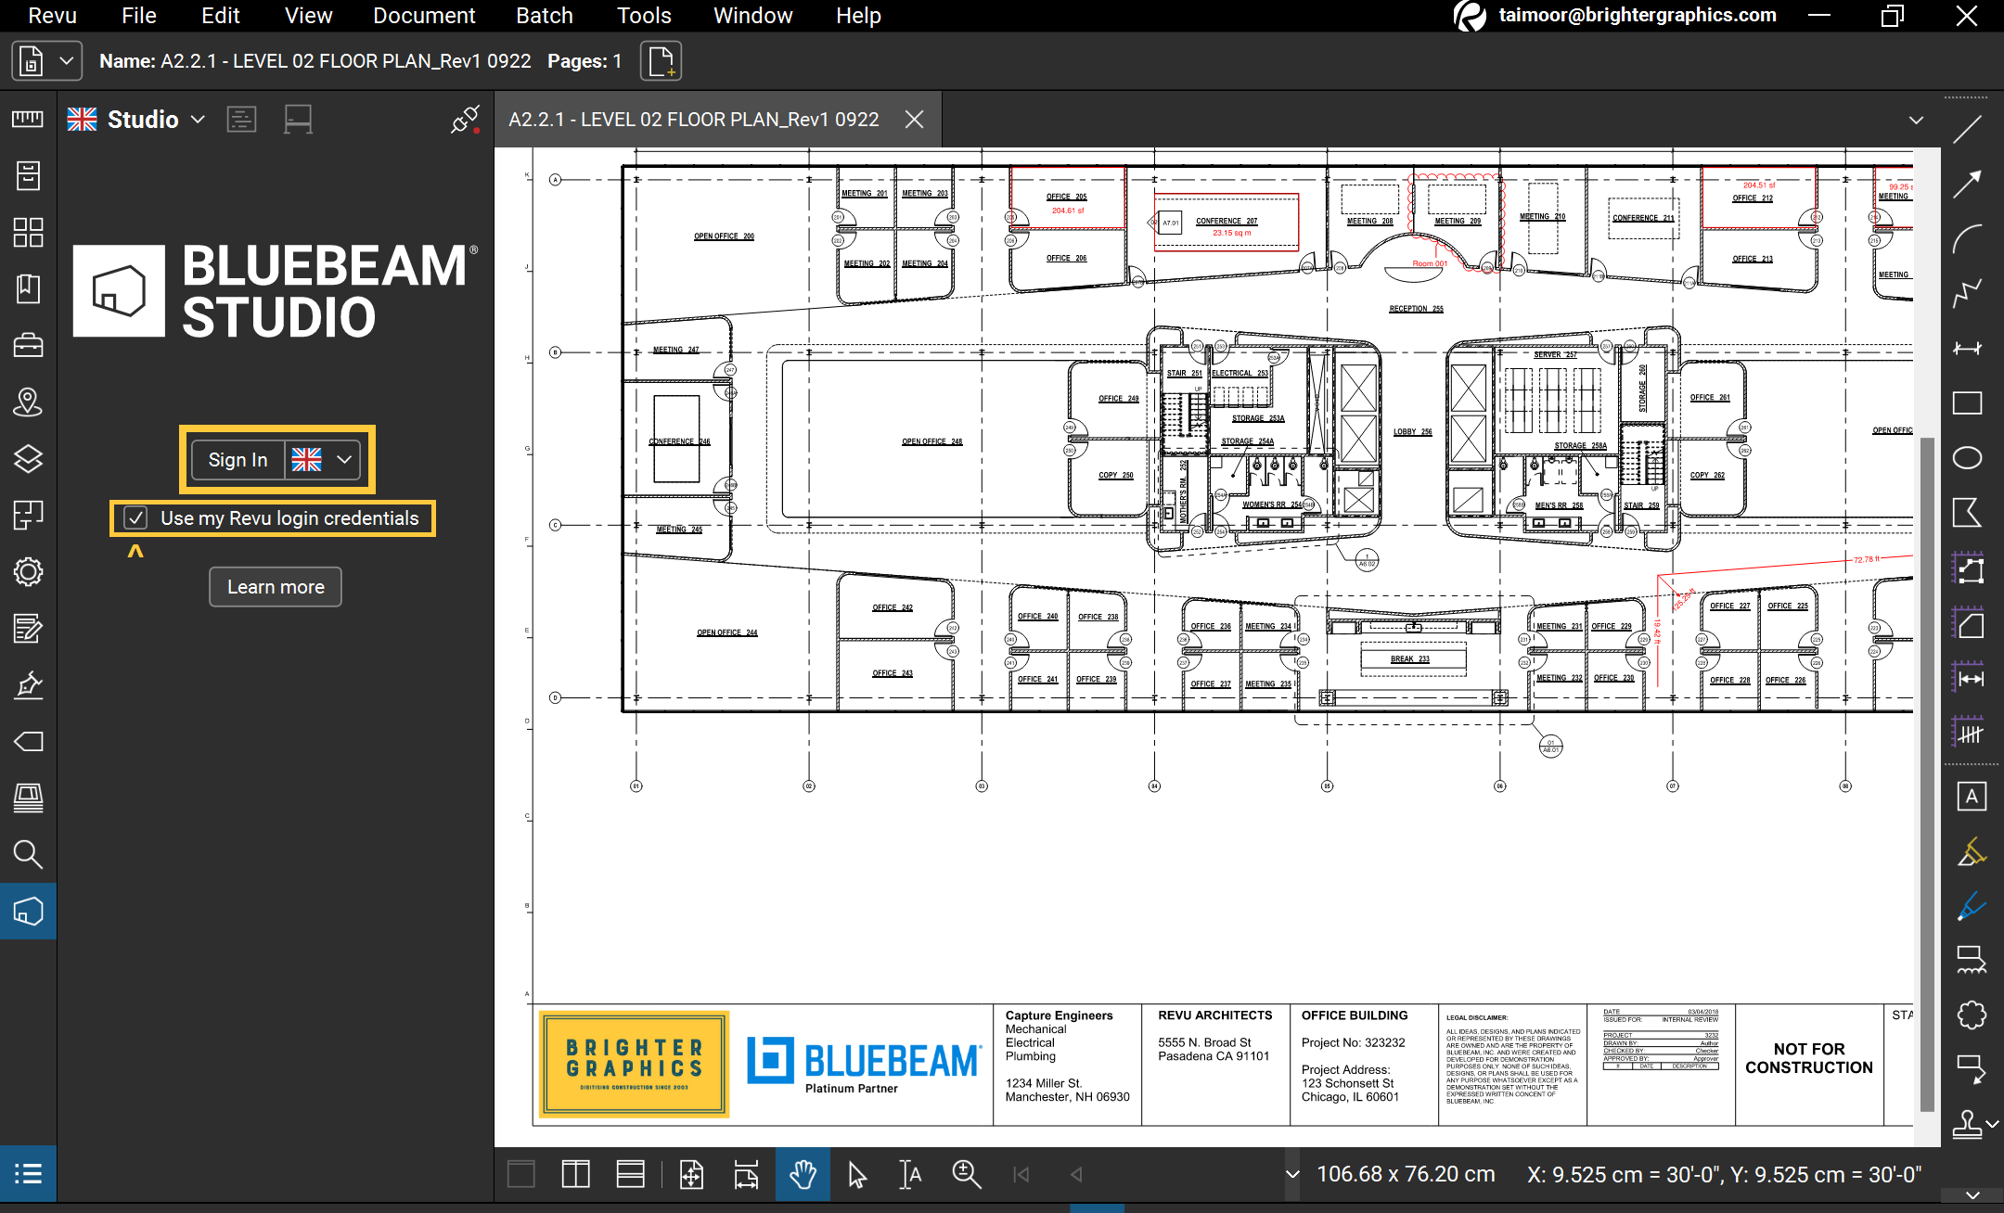Screen dimensions: 2004x1213
Task: Uncheck Use my Revu login credentials
Action: point(135,517)
